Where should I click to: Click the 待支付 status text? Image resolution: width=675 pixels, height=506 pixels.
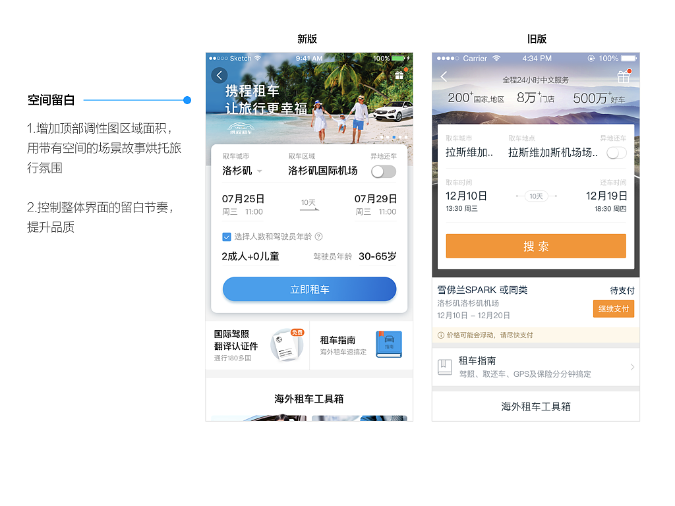click(622, 291)
